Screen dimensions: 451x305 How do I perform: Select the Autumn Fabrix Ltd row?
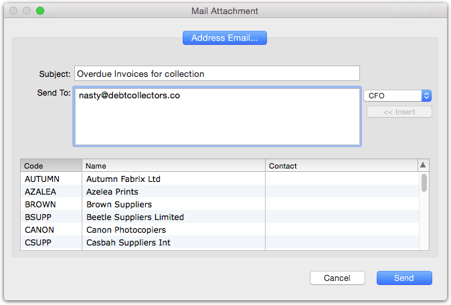(x=219, y=179)
